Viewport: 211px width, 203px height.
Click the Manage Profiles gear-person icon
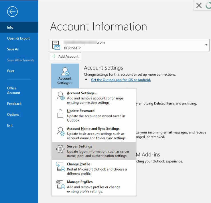(60, 184)
